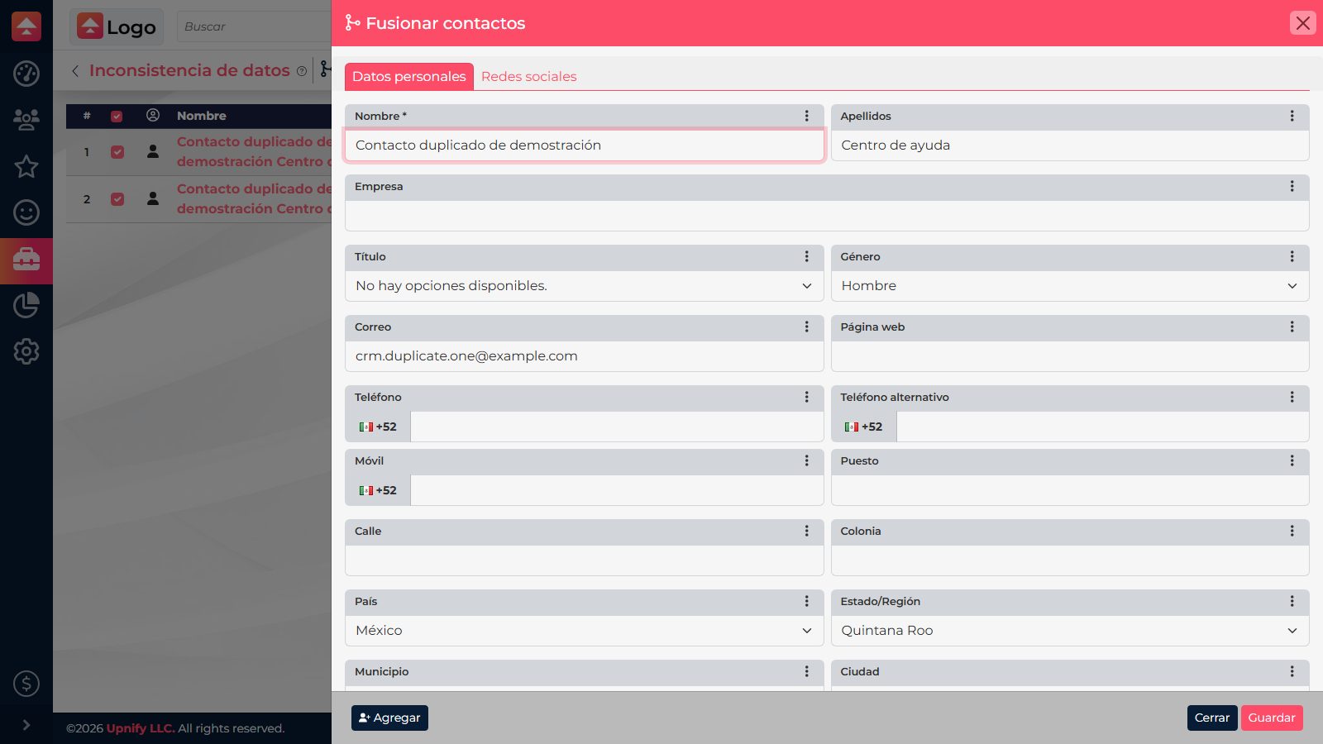Image resolution: width=1323 pixels, height=744 pixels.
Task: Open options menu for Página web field
Action: [x=1292, y=327]
